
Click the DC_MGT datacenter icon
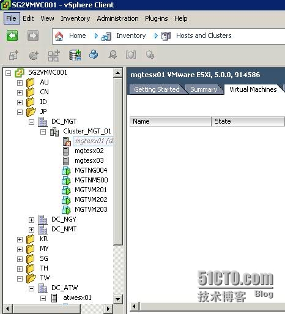click(x=43, y=122)
